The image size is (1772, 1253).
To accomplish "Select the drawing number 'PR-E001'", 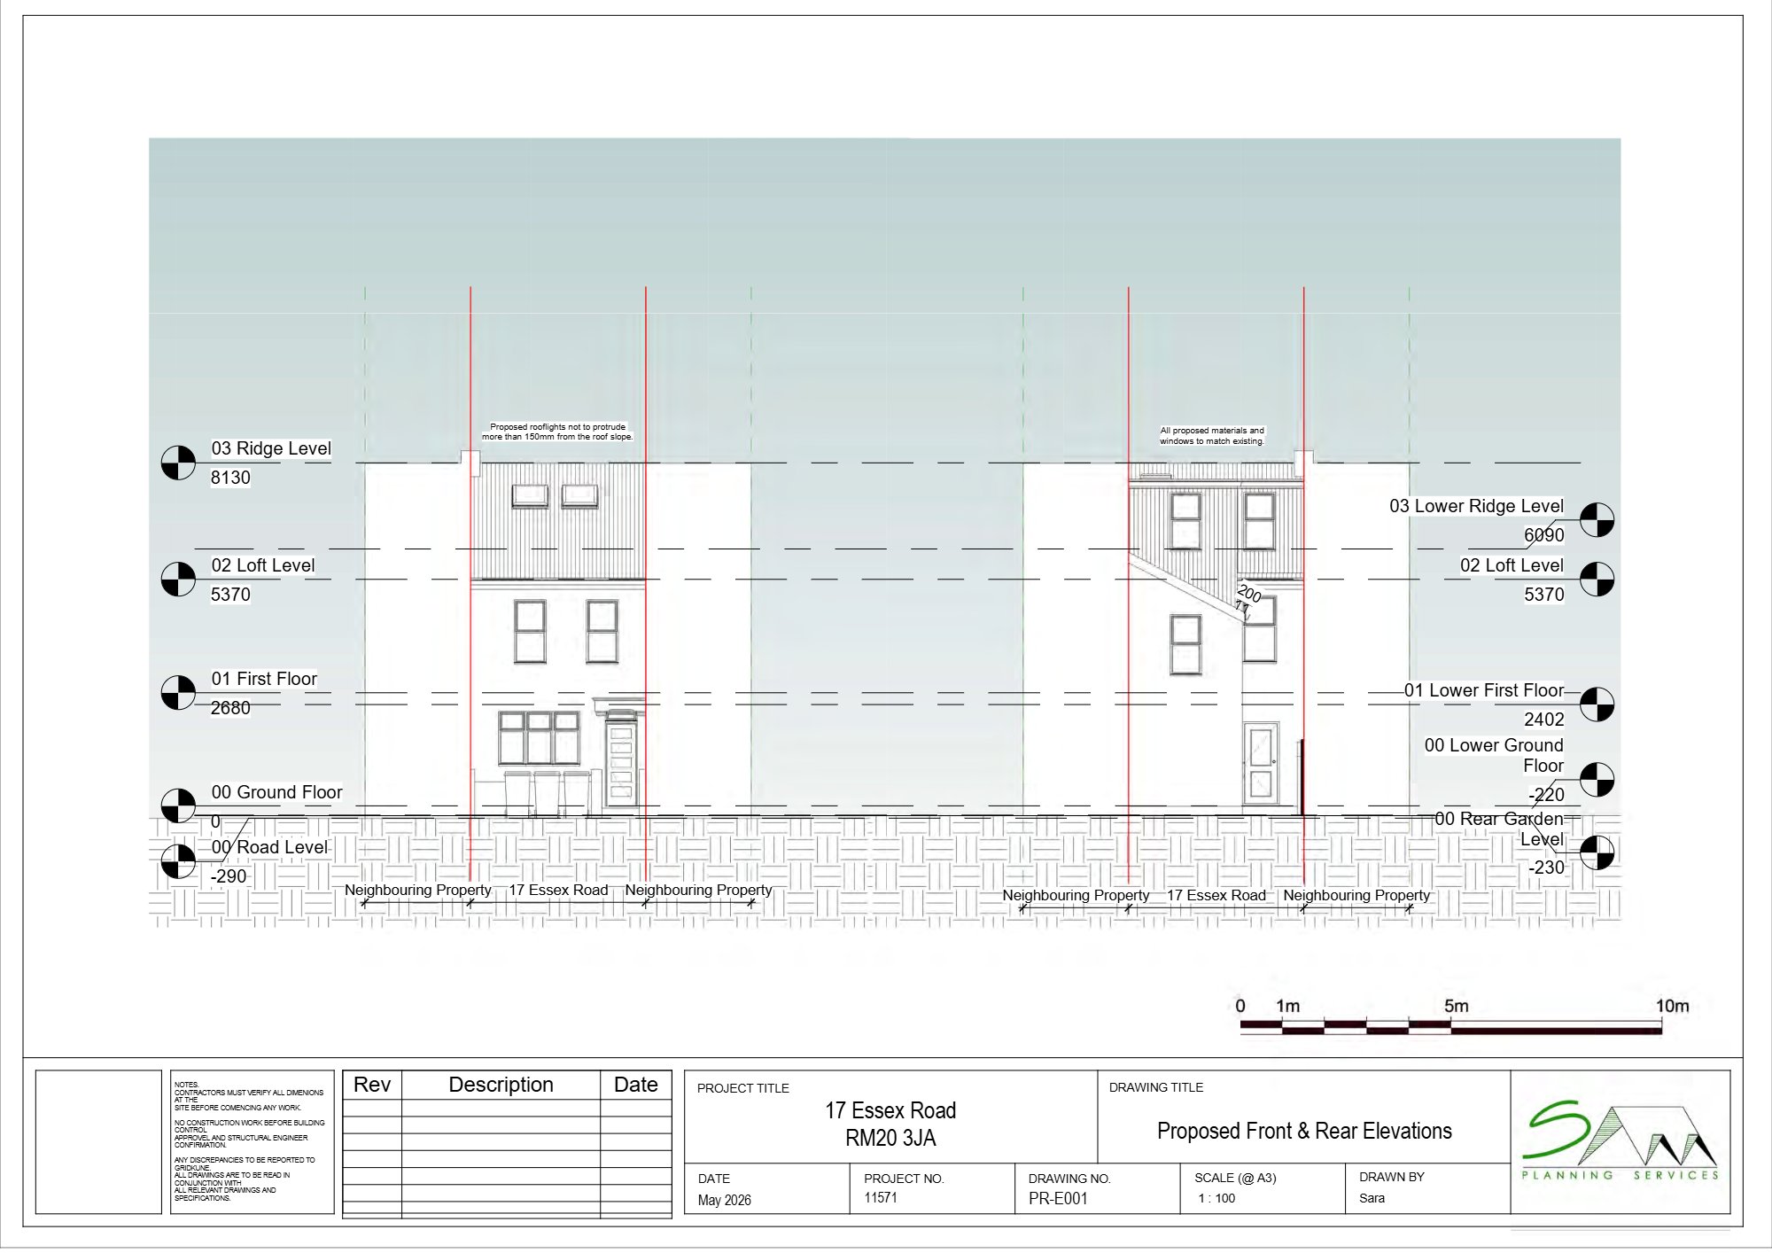I will tap(1058, 1198).
